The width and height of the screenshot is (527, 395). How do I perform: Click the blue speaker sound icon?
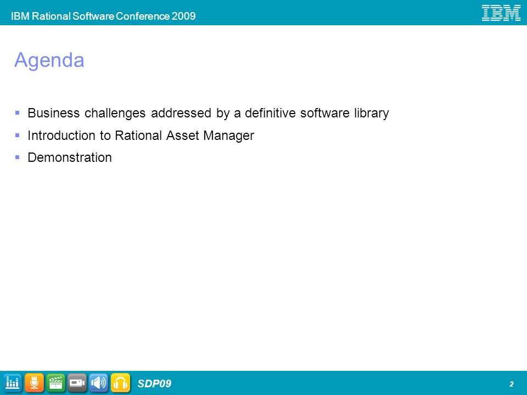coord(98,383)
